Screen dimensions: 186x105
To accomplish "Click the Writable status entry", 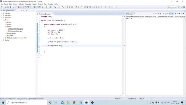I will pos(118,99).
